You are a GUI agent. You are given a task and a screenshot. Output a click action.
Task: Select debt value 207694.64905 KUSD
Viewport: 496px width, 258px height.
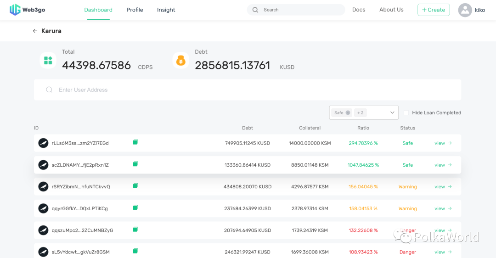248,230
